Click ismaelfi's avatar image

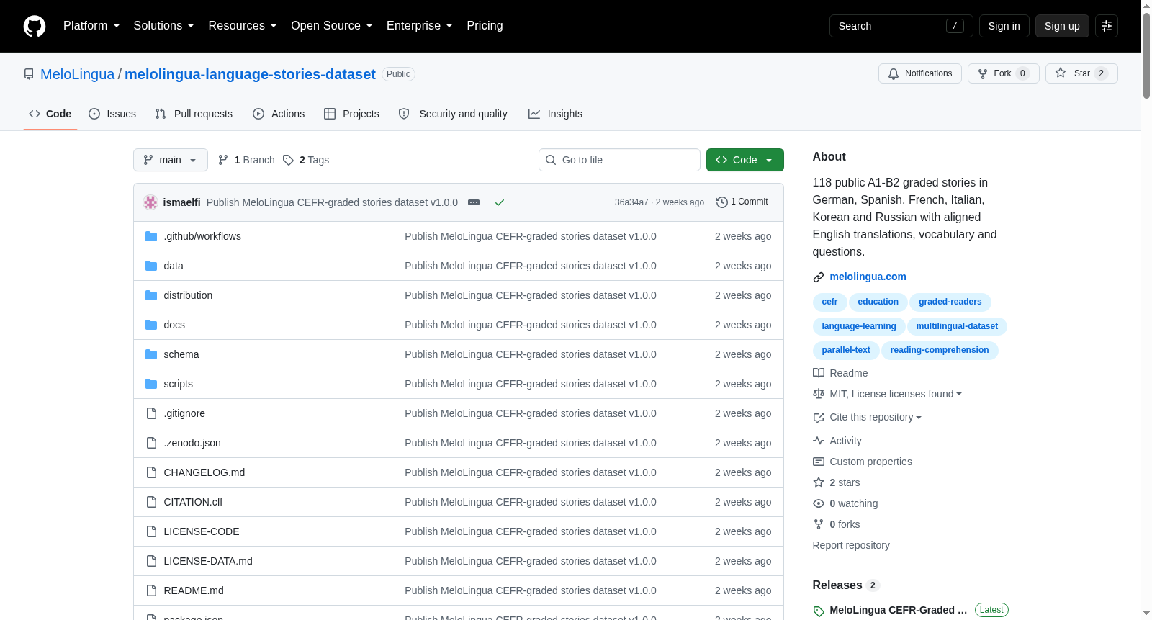click(x=150, y=202)
